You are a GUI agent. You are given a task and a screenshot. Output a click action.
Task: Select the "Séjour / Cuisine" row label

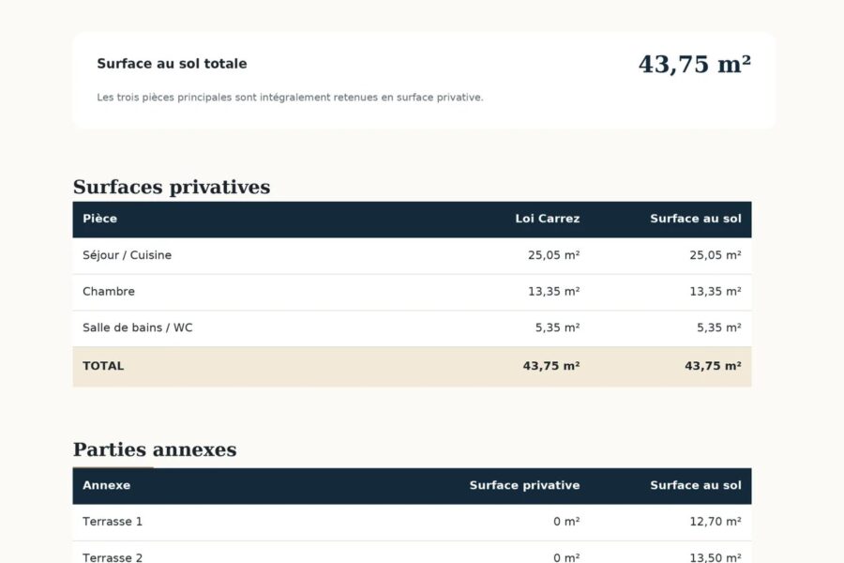[x=127, y=255]
